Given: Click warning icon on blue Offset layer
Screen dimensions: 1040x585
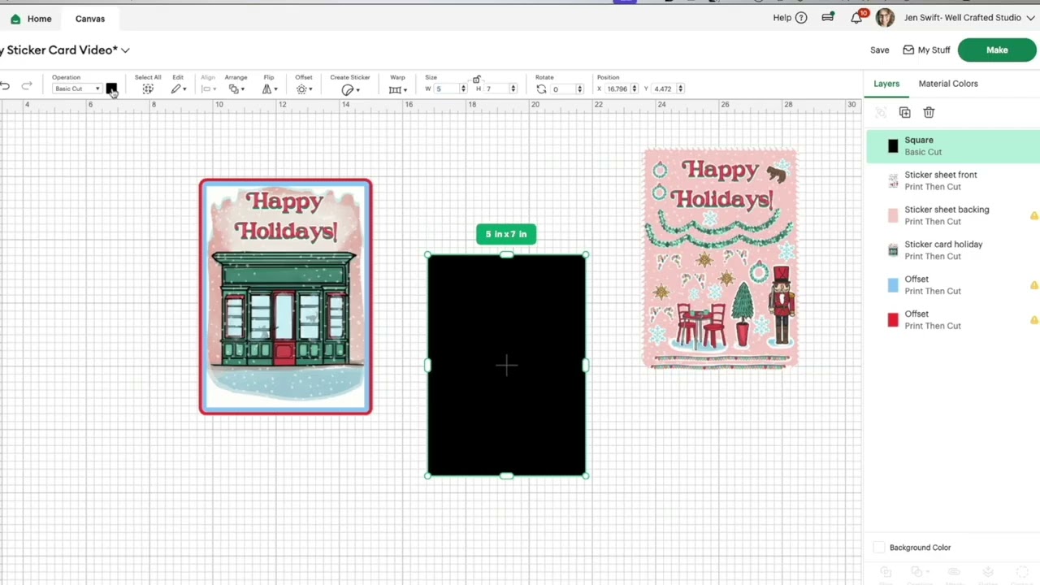Looking at the screenshot, I should click(1033, 285).
